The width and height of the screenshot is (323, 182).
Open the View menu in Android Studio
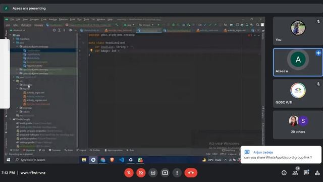click(x=25, y=19)
